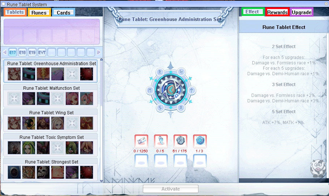Click the green-haired card in Toxic Symptom Set
Viewport: 329px width, 196px height.
click(x=29, y=148)
